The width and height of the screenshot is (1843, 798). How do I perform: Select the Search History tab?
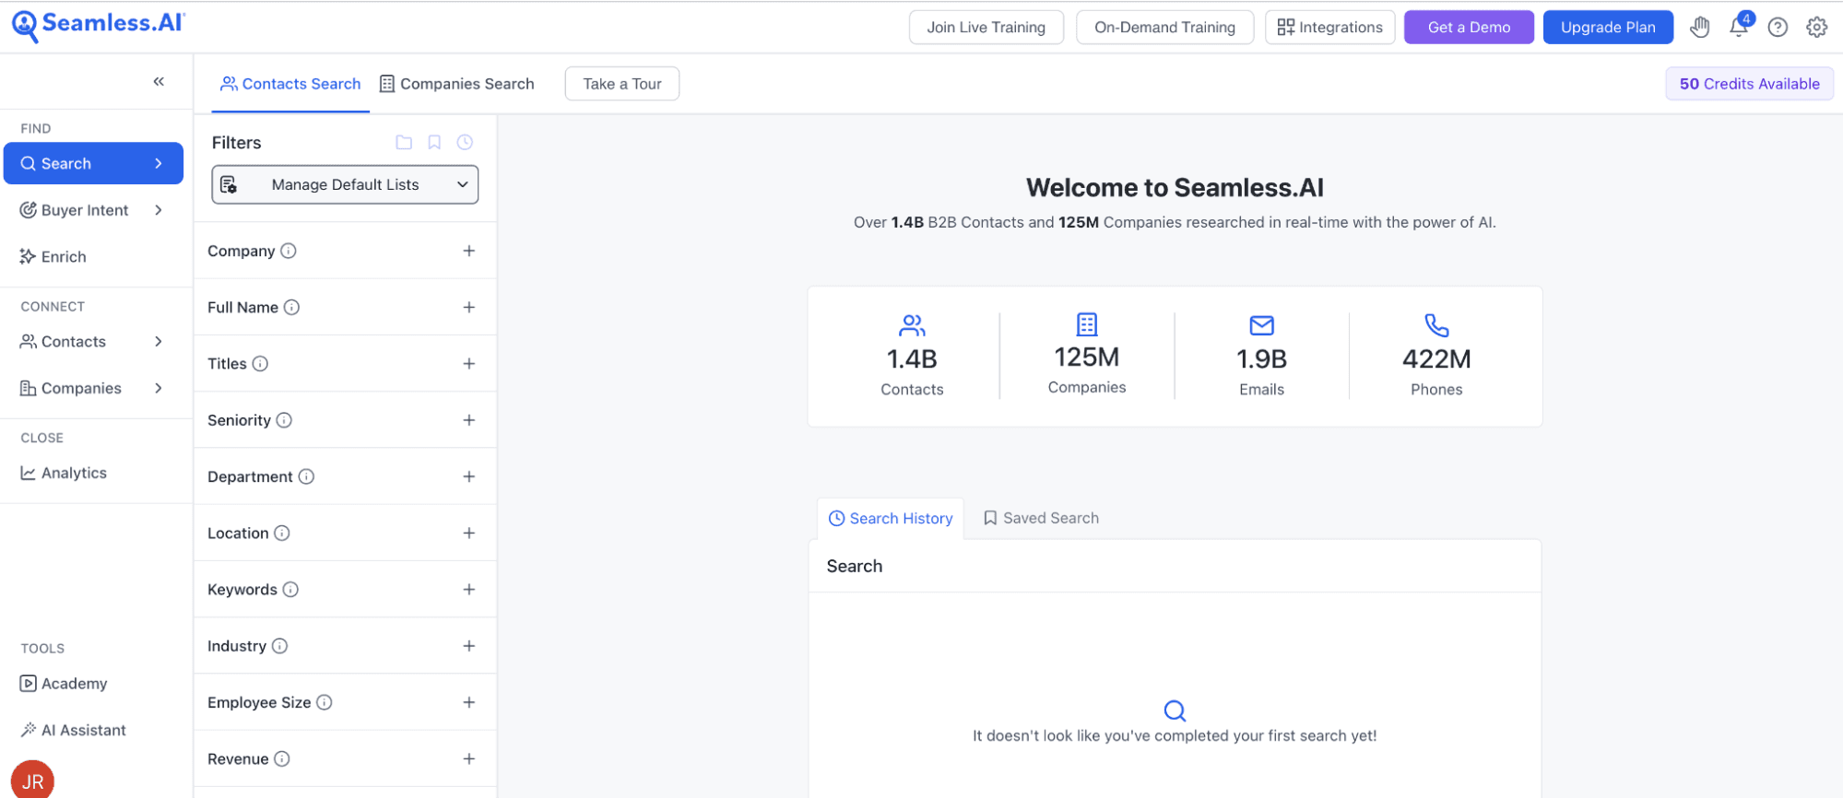point(891,519)
